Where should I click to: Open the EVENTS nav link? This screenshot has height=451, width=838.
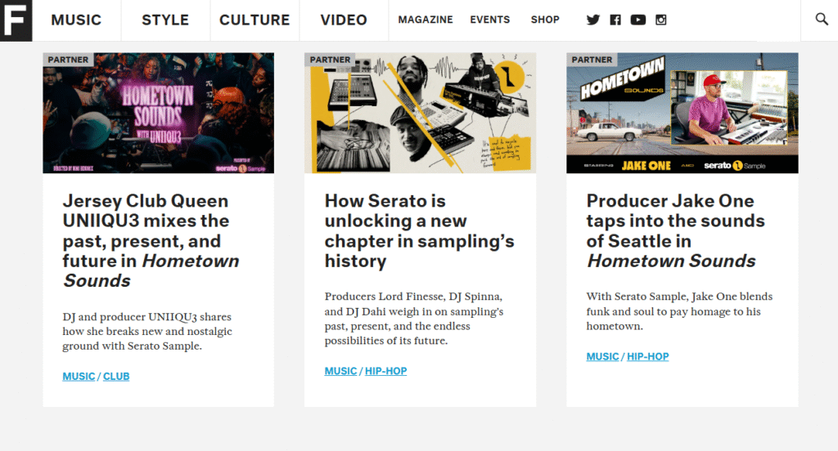click(490, 20)
